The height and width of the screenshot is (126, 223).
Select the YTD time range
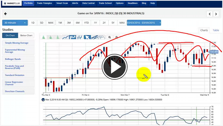pyautogui.click(x=86, y=23)
